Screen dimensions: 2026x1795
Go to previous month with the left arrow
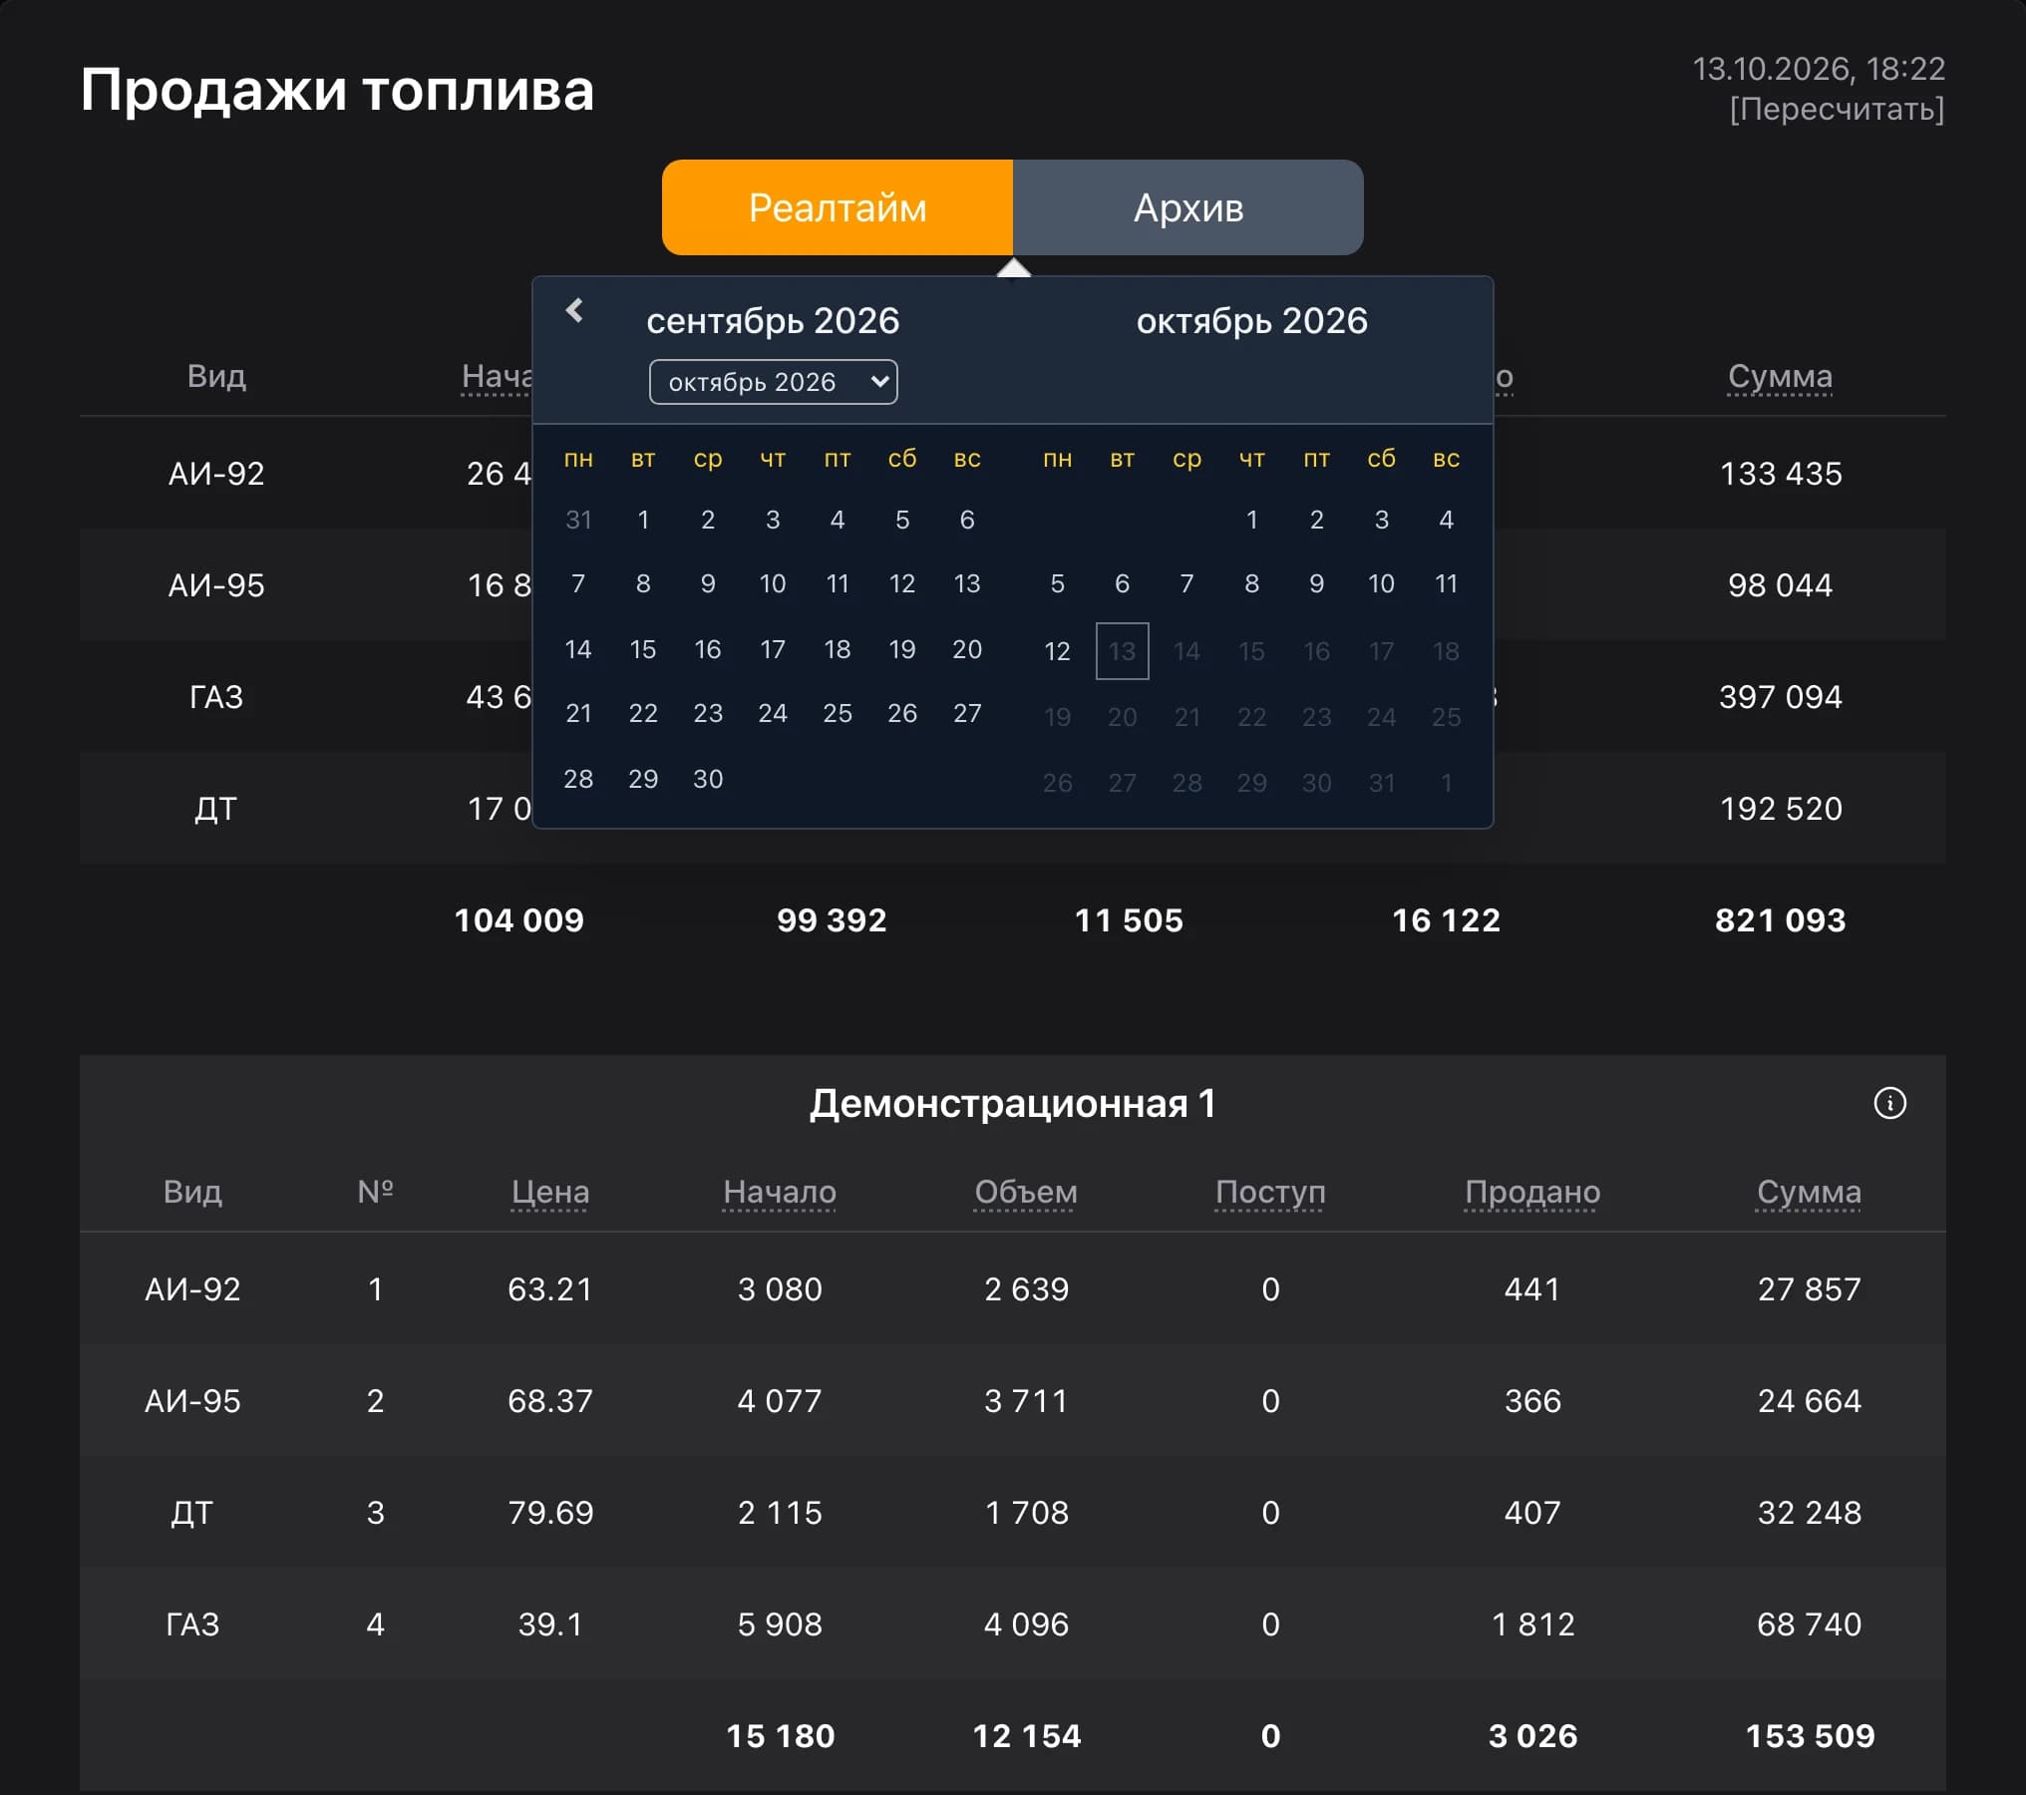coord(574,311)
